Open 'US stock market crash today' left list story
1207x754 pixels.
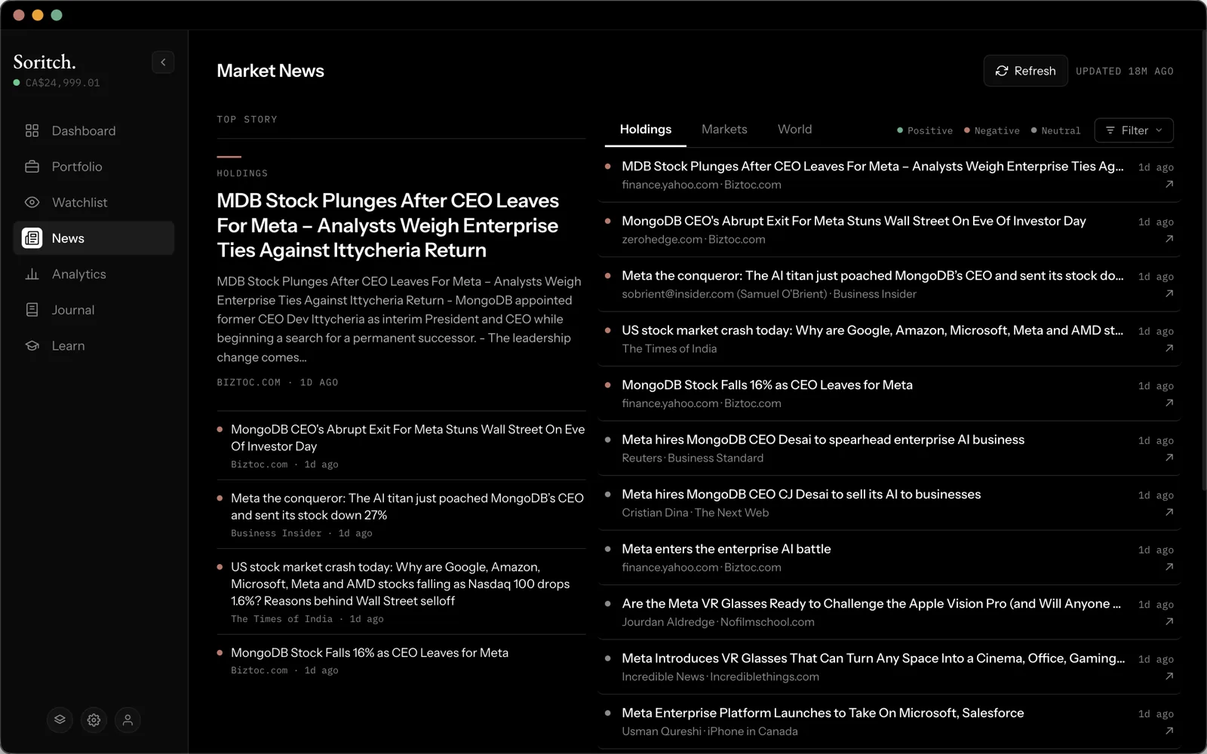[x=401, y=584]
